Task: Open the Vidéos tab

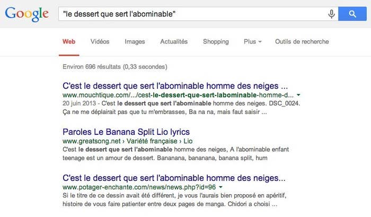Action: (x=100, y=42)
